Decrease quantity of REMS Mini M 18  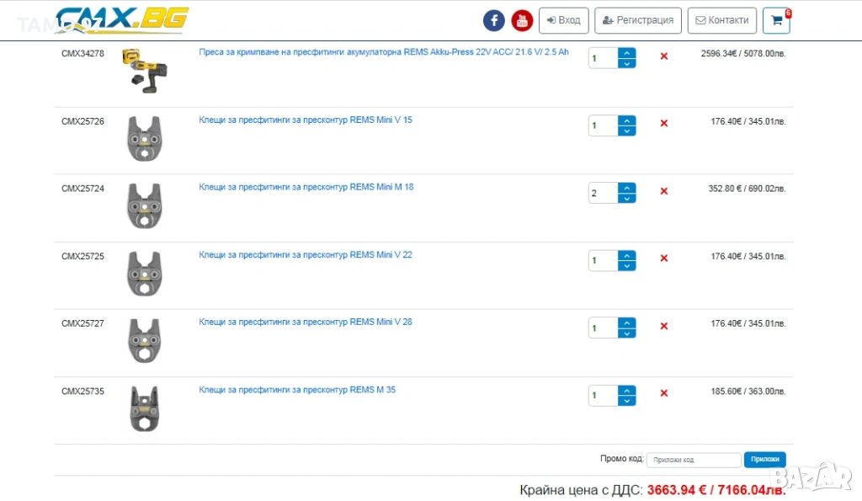tap(627, 199)
